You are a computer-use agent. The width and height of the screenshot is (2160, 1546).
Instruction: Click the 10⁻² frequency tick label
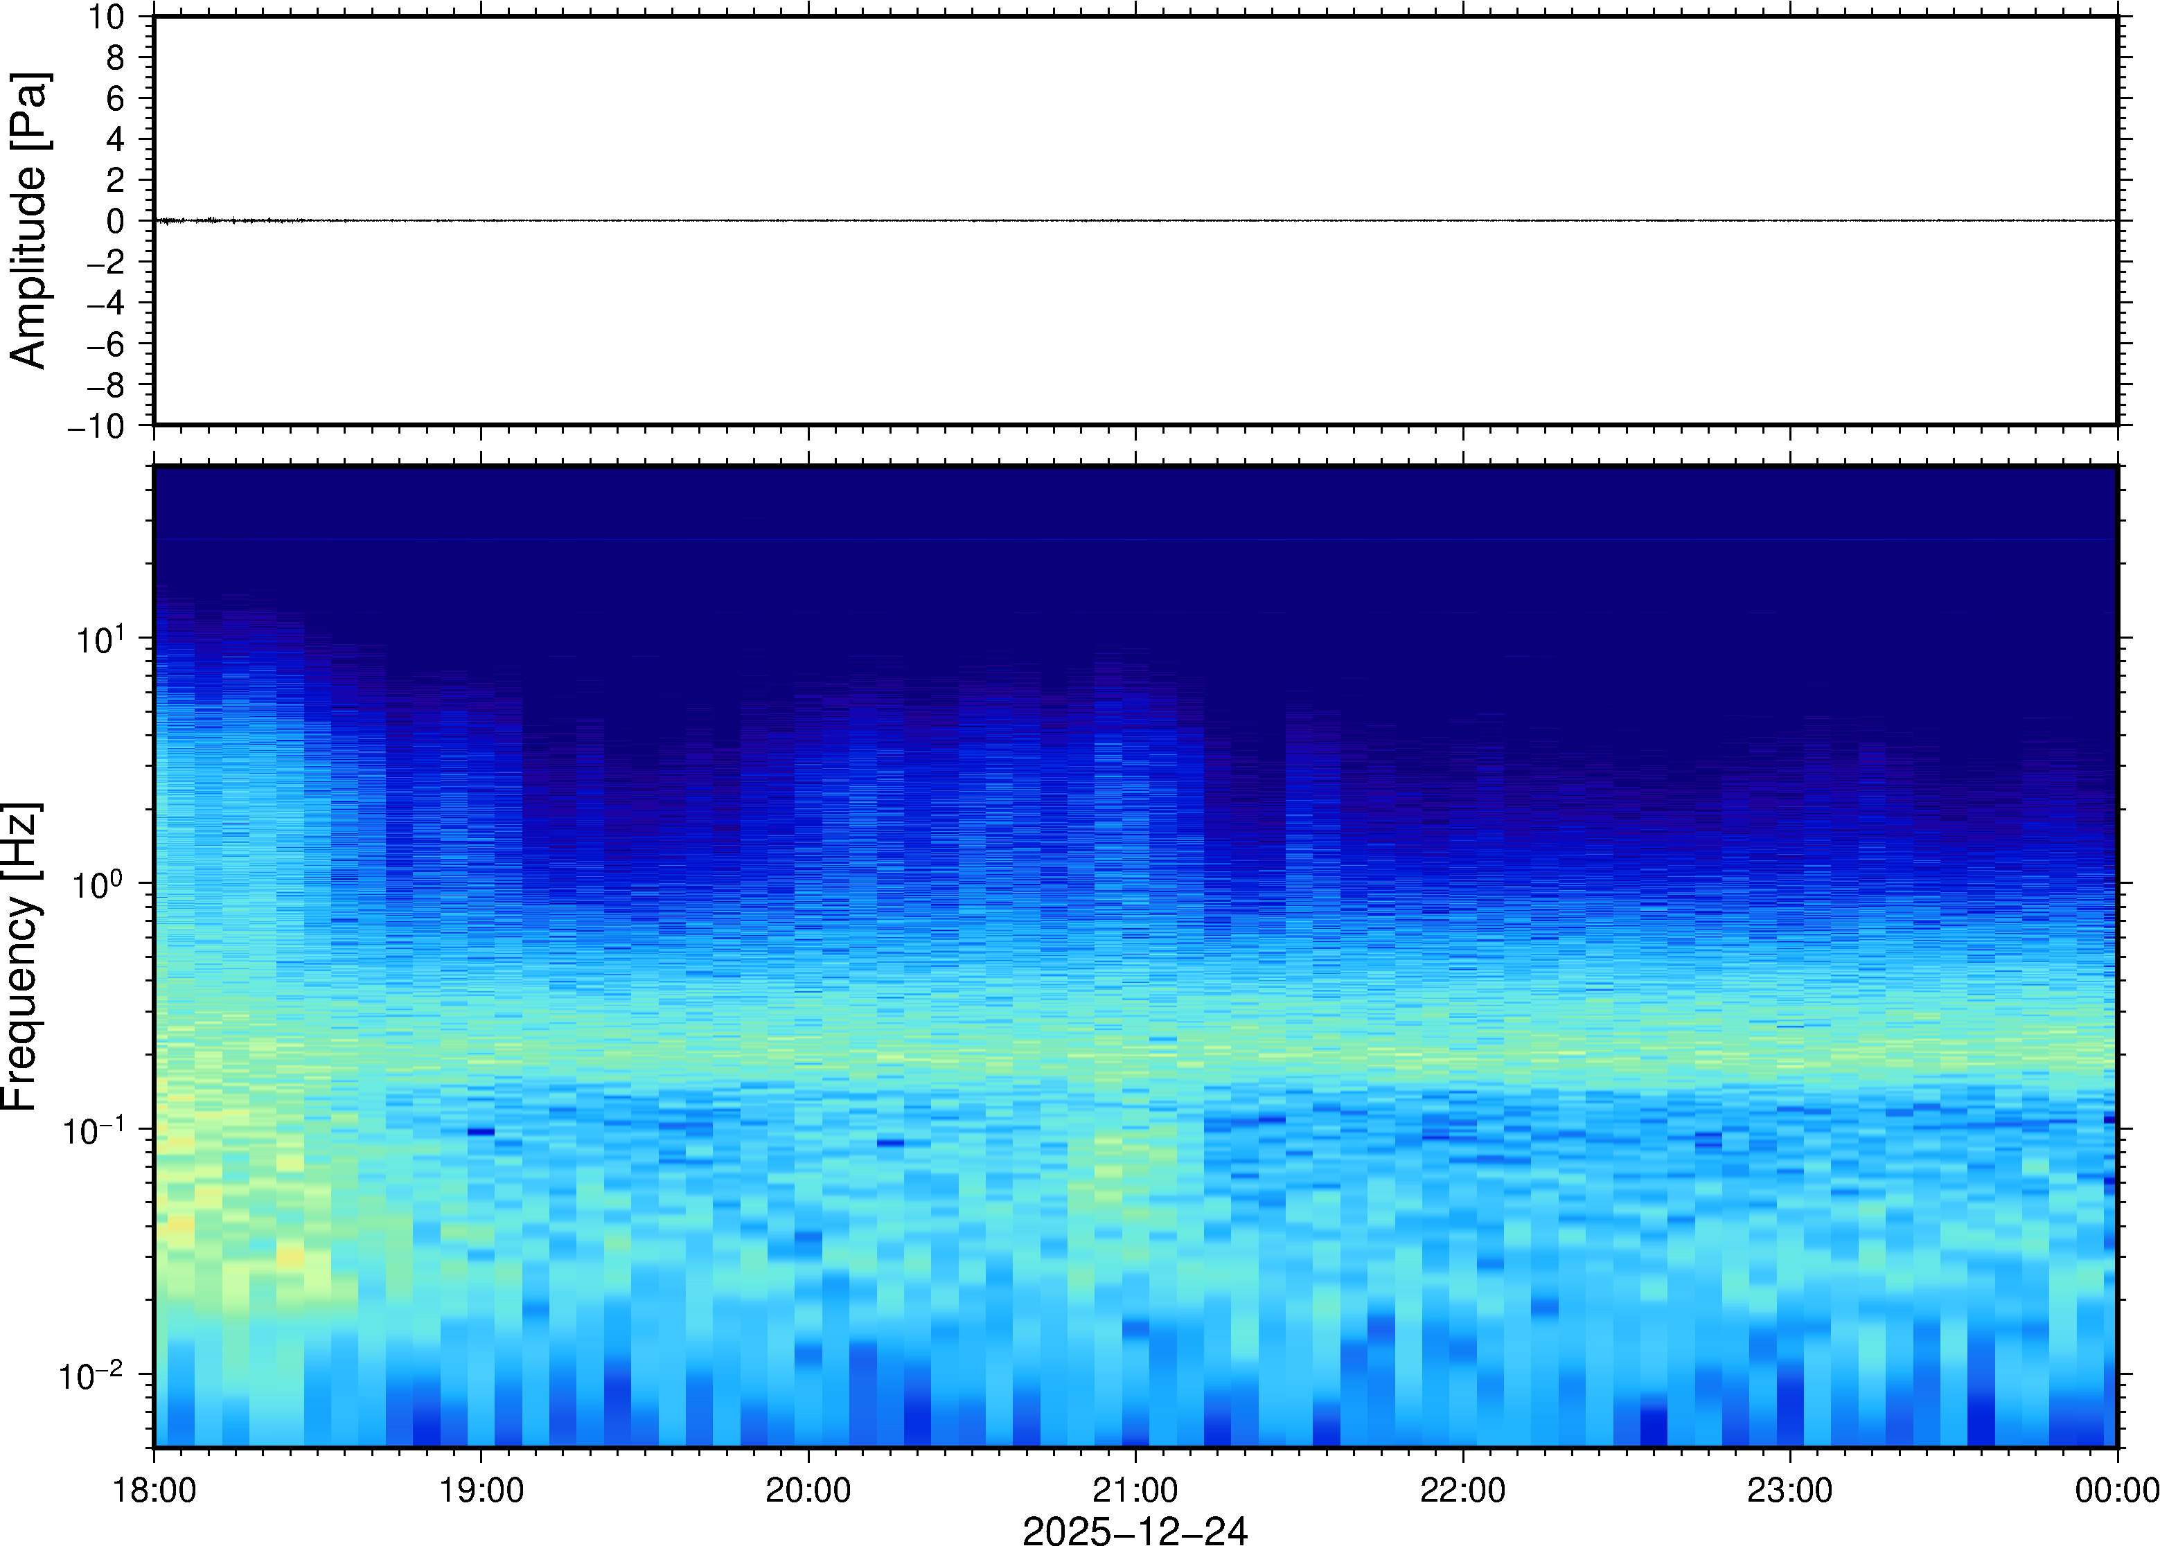coord(91,1376)
